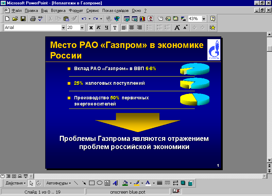This screenshot has height=196, width=272.
Task: Toggle italic К formatting
Action: (99, 28)
